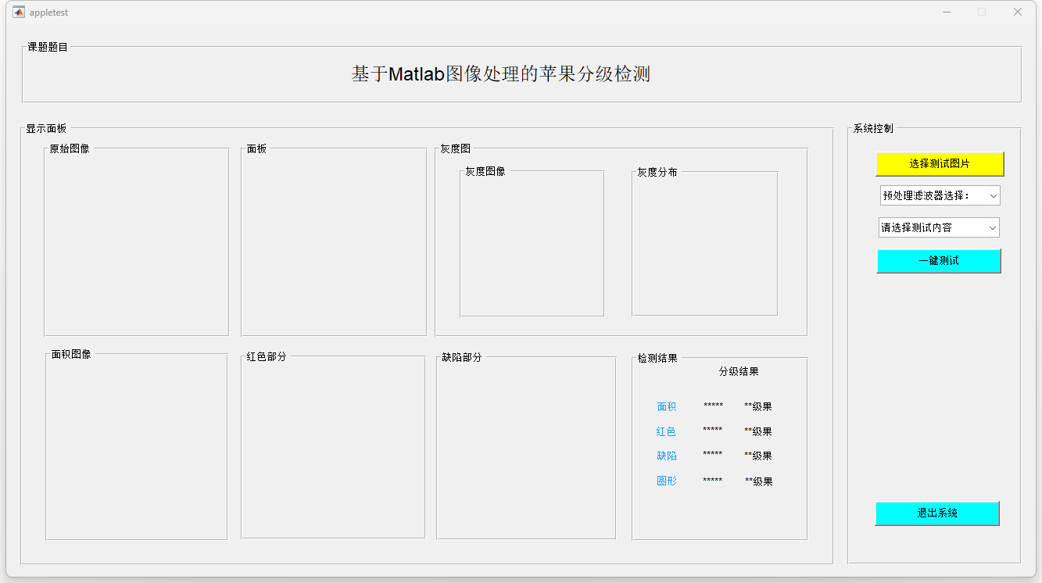
Task: Click the blue 缺陷 result label
Action: [x=667, y=456]
